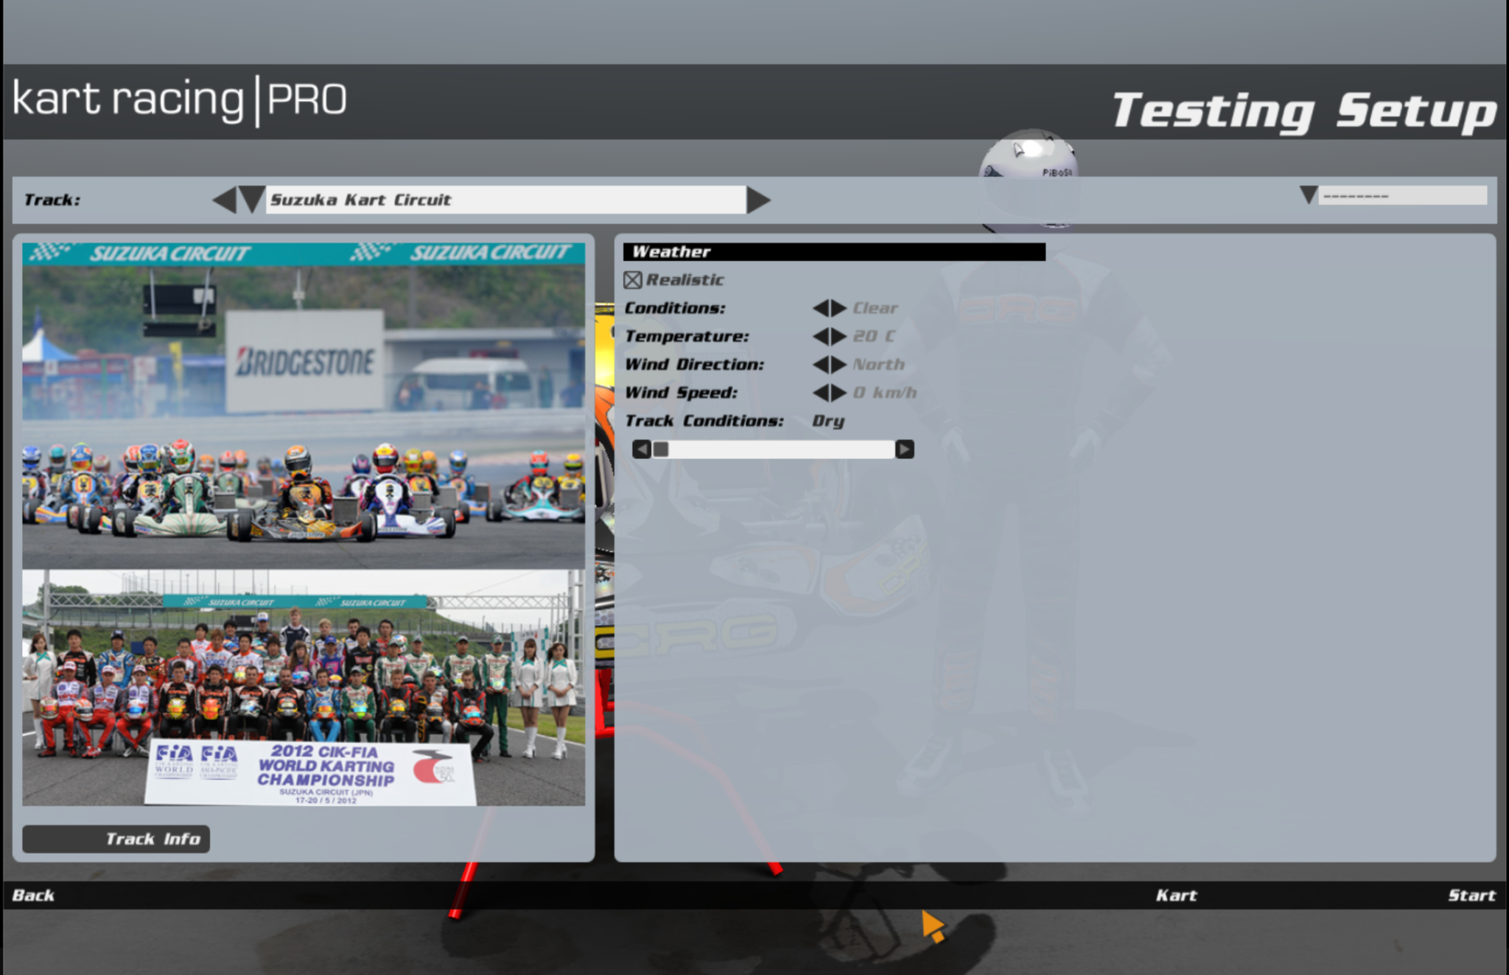
Task: Toggle the Realistic weather checkbox
Action: pos(632,280)
